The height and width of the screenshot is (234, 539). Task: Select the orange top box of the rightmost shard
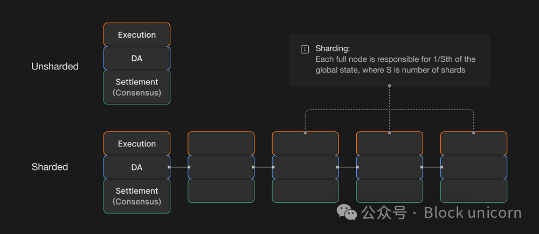pyautogui.click(x=474, y=144)
